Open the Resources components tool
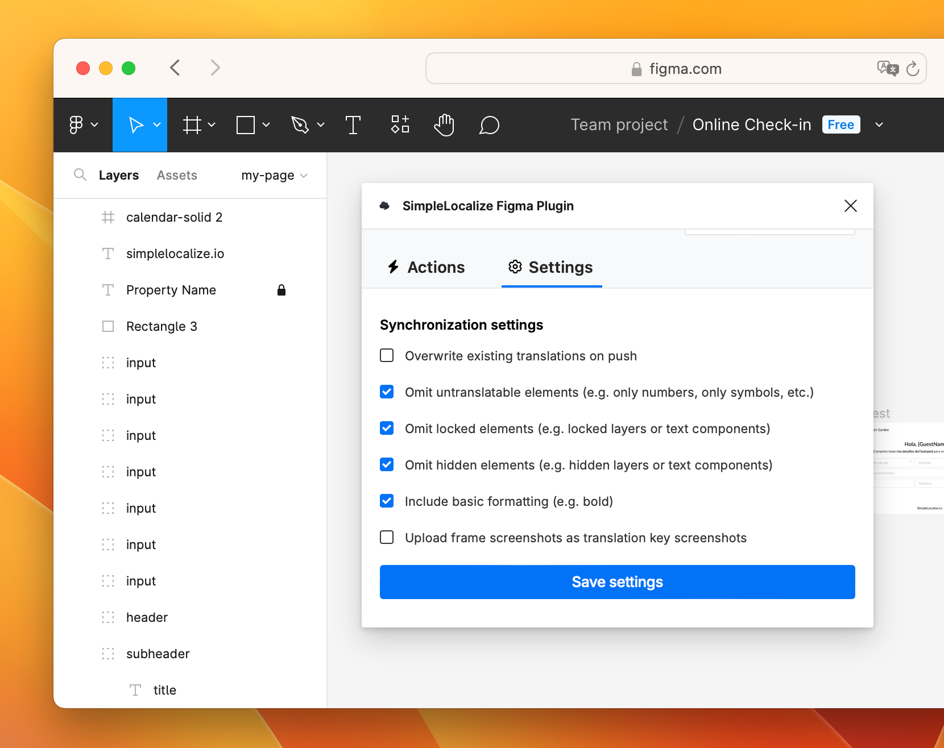944x748 pixels. tap(400, 124)
